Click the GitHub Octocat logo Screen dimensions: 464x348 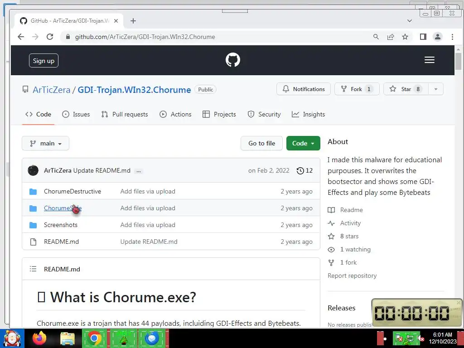coord(233,60)
